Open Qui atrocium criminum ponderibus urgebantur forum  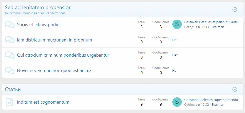tap(63, 55)
